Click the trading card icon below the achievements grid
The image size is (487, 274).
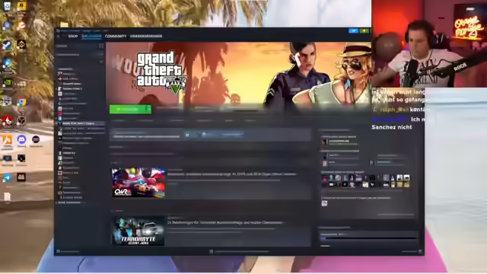[324, 203]
